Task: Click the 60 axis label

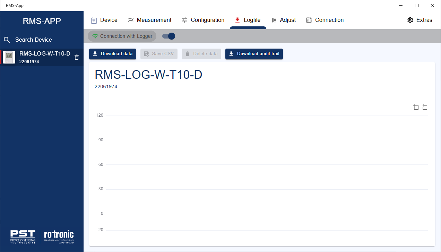Action: pos(101,165)
